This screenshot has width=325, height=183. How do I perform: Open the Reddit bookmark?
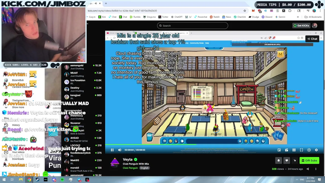[x=215, y=17]
